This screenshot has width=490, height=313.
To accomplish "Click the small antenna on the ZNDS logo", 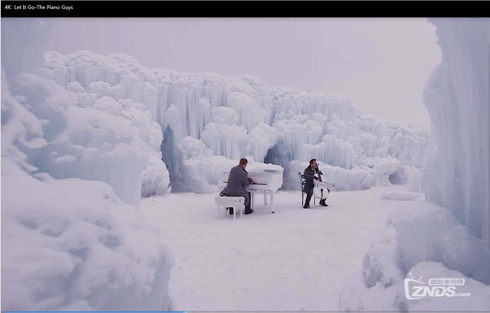I will click(x=415, y=275).
